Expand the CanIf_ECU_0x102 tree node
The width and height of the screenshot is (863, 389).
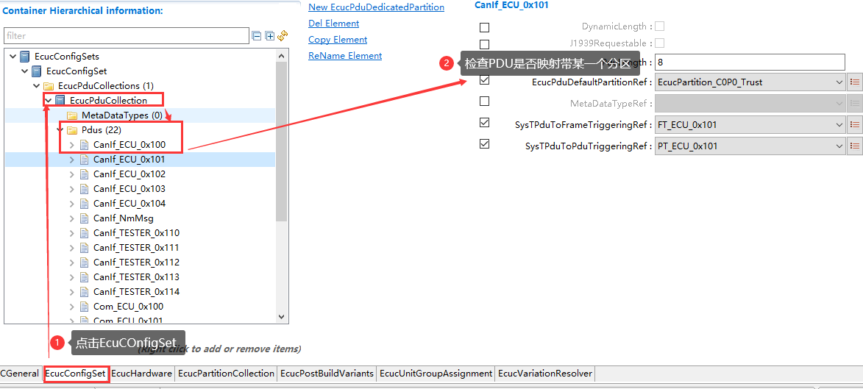[x=71, y=174]
